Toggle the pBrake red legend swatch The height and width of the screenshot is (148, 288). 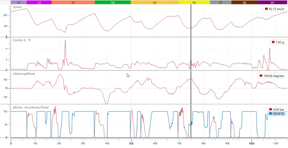271,110
